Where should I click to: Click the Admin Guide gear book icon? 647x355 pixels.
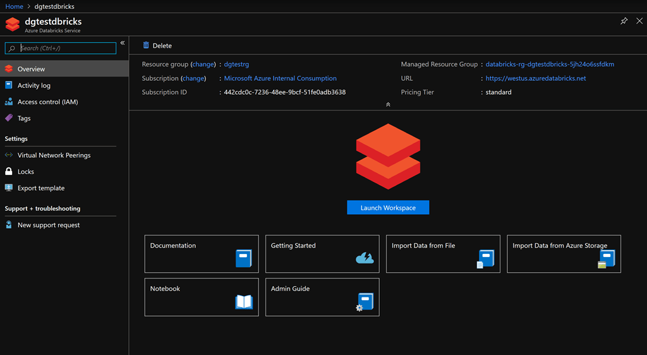(x=365, y=302)
